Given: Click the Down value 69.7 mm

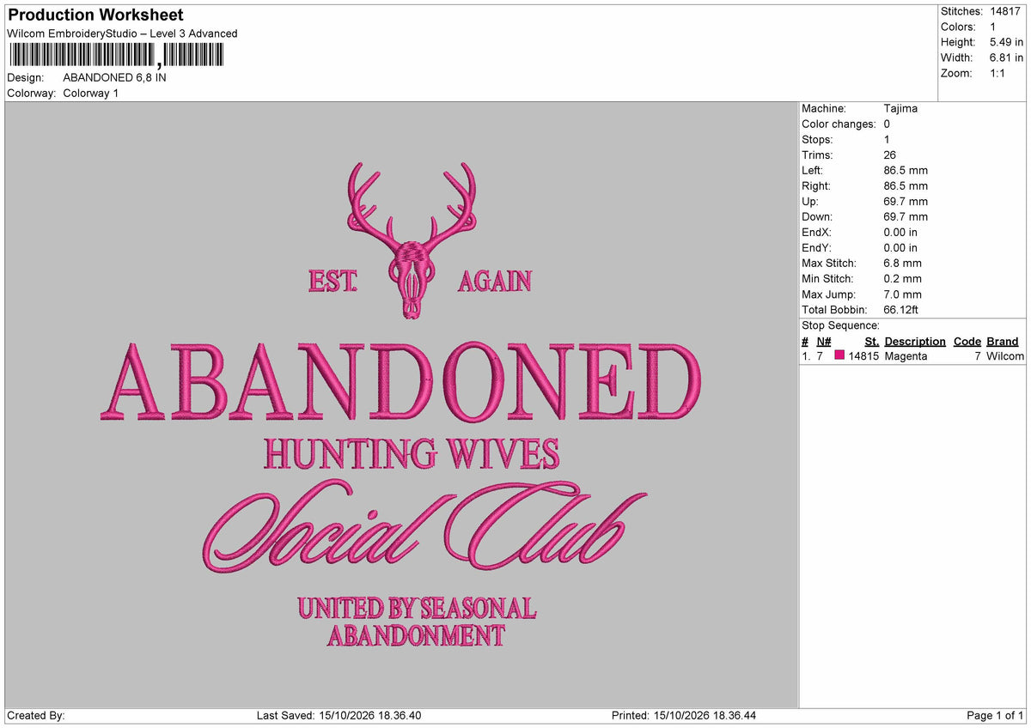Looking at the screenshot, I should pyautogui.click(x=906, y=216).
